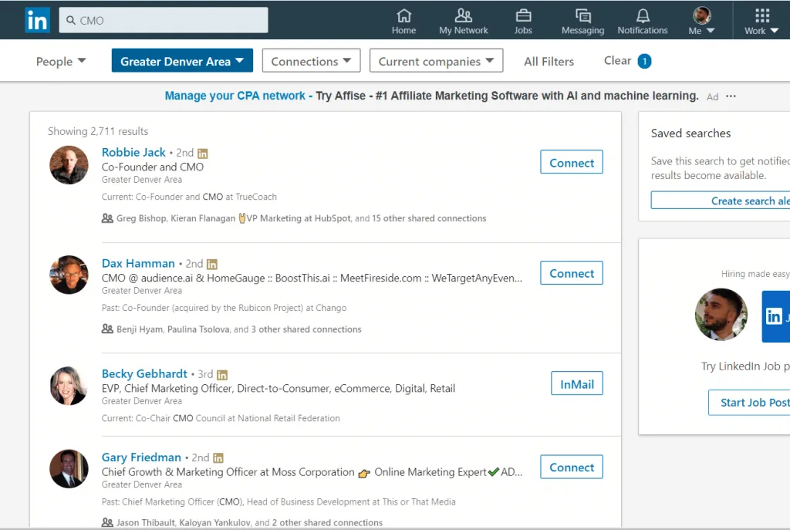Click the search magnifier icon
This screenshot has width=790, height=530.
[x=71, y=20]
